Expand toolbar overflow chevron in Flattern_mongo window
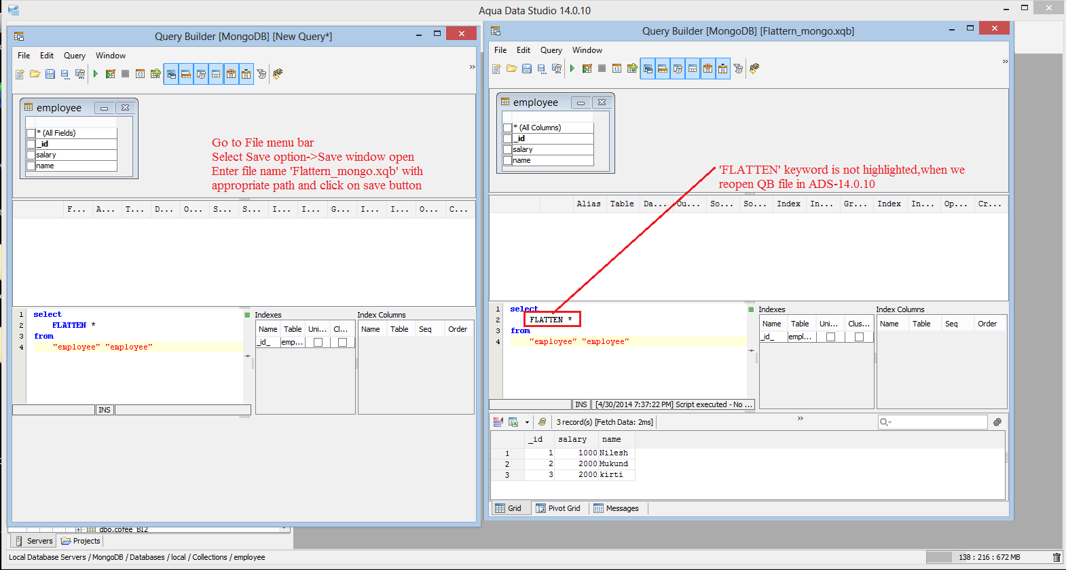Viewport: 1066px width, 570px height. (1006, 61)
